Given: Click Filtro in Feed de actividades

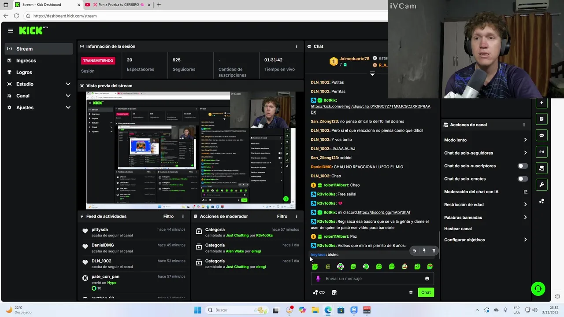Looking at the screenshot, I should click(x=168, y=217).
